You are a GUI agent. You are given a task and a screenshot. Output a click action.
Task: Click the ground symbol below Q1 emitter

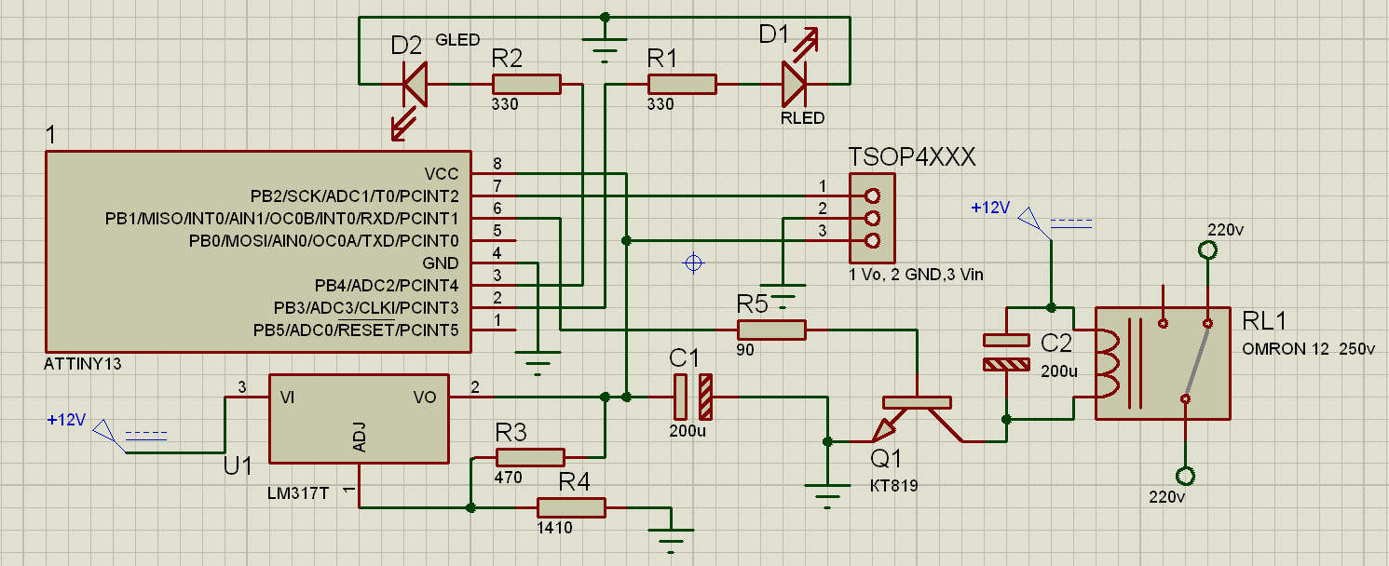(827, 496)
